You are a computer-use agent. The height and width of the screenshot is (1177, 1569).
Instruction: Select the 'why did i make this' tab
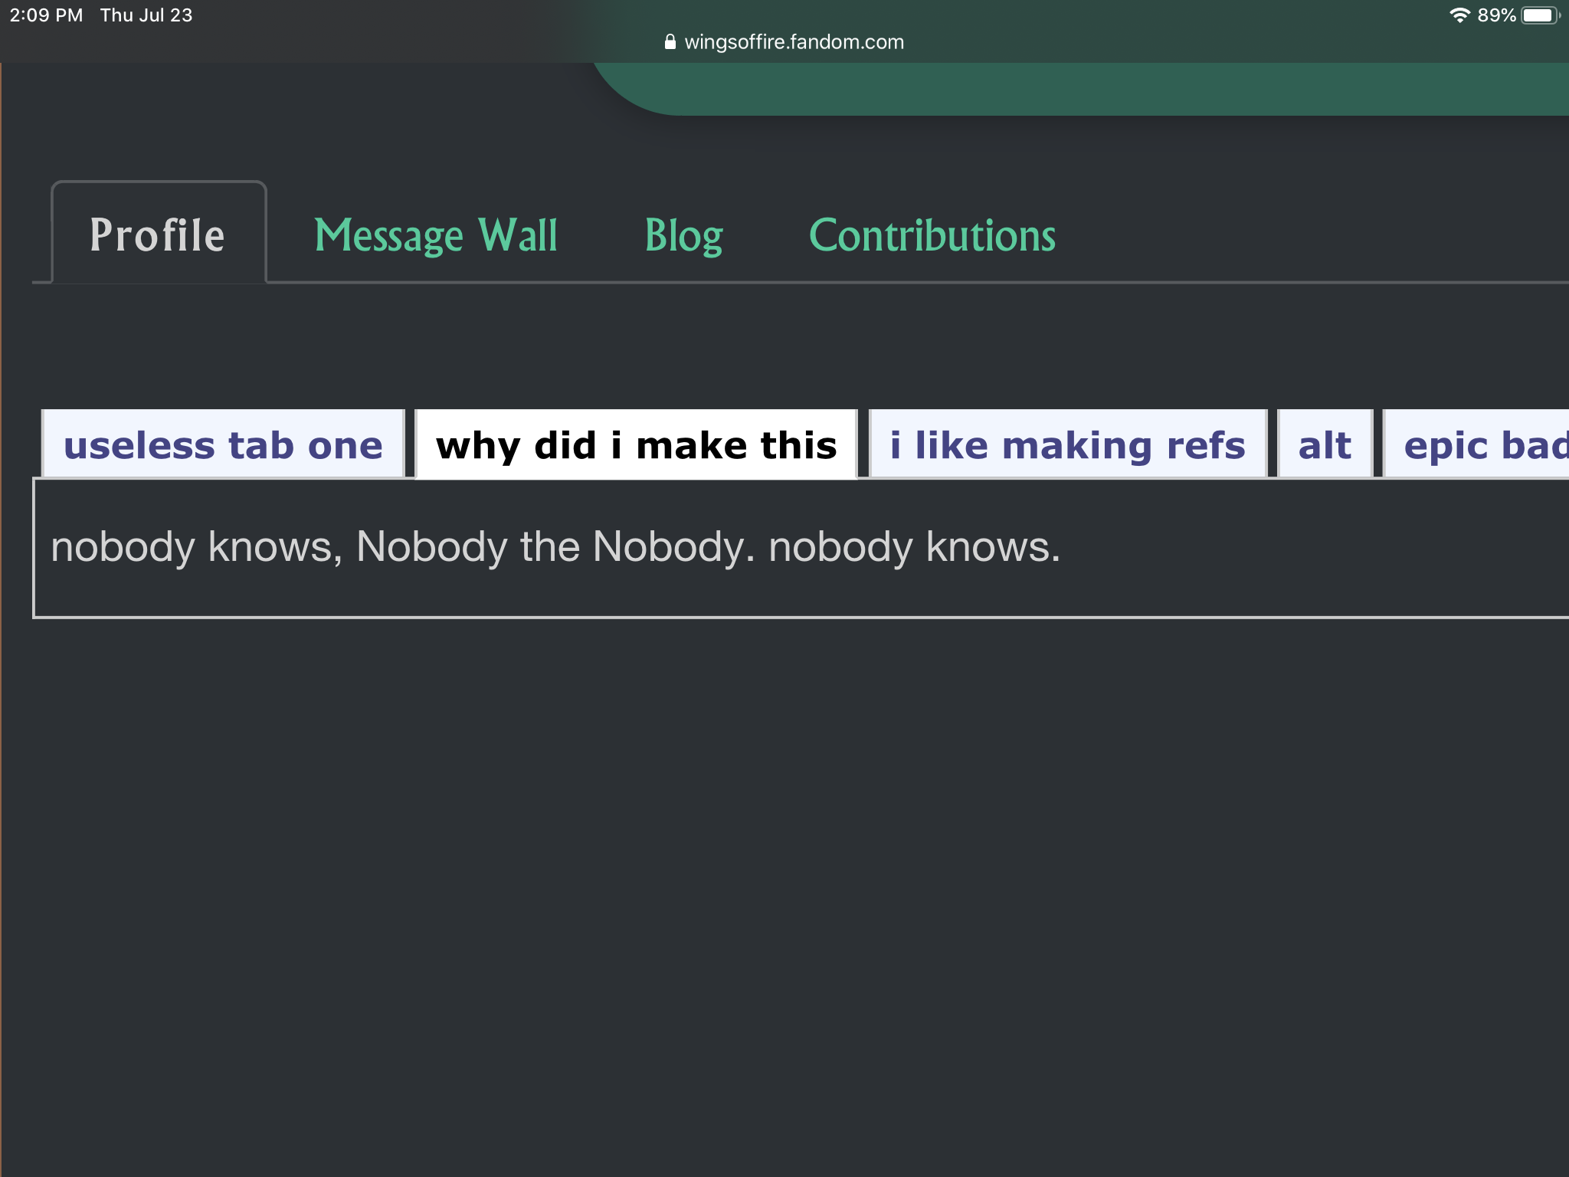636,445
